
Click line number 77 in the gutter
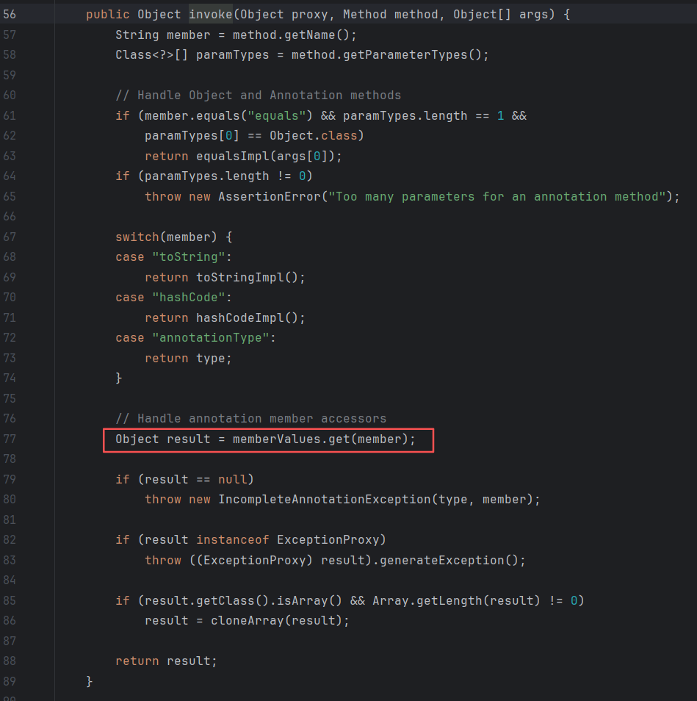pyautogui.click(x=10, y=439)
